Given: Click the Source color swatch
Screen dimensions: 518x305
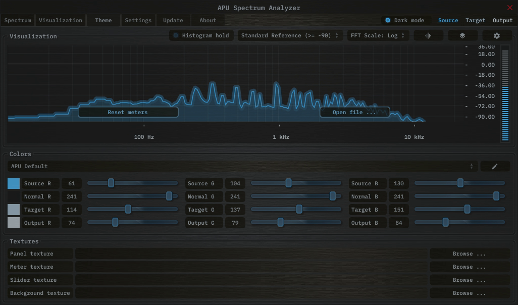Looking at the screenshot, I should (14, 183).
